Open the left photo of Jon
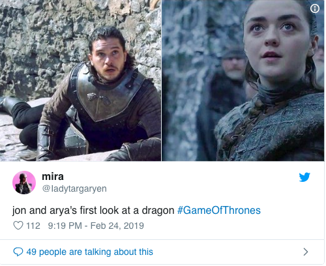Image resolution: width=326 pixels, height=266 pixels. pos(80,80)
